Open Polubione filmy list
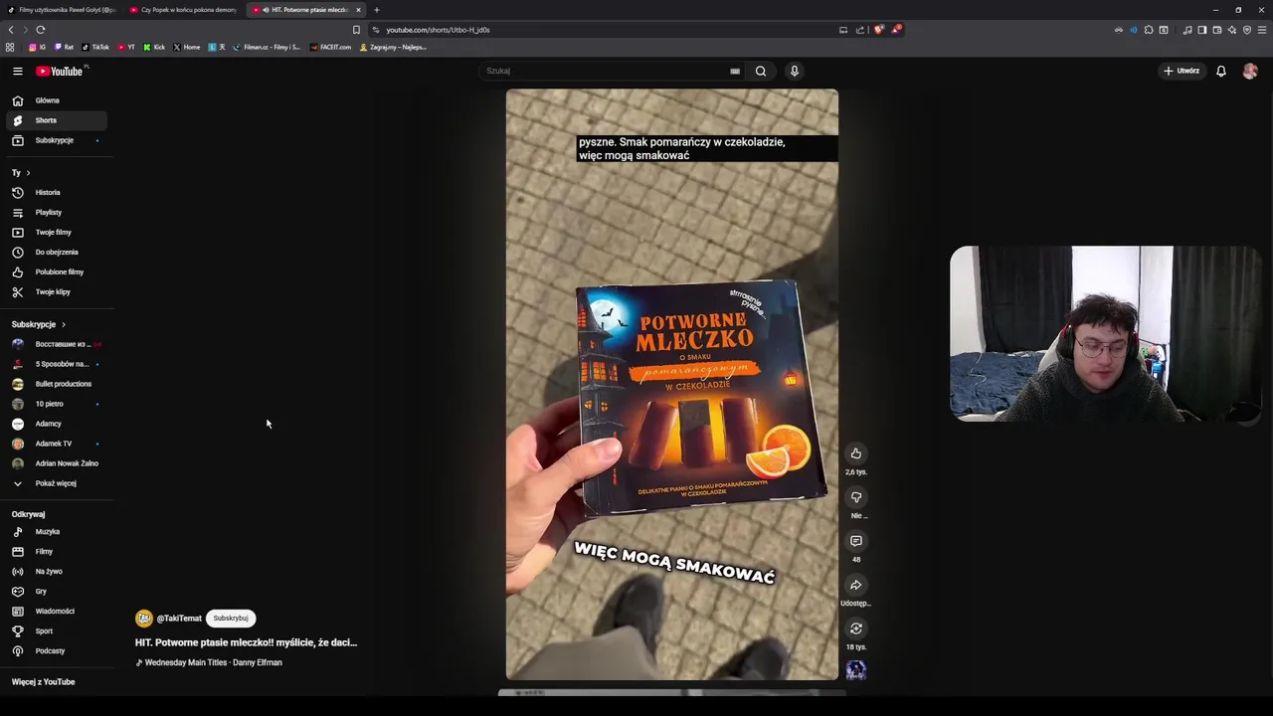The width and height of the screenshot is (1273, 716). 57,271
